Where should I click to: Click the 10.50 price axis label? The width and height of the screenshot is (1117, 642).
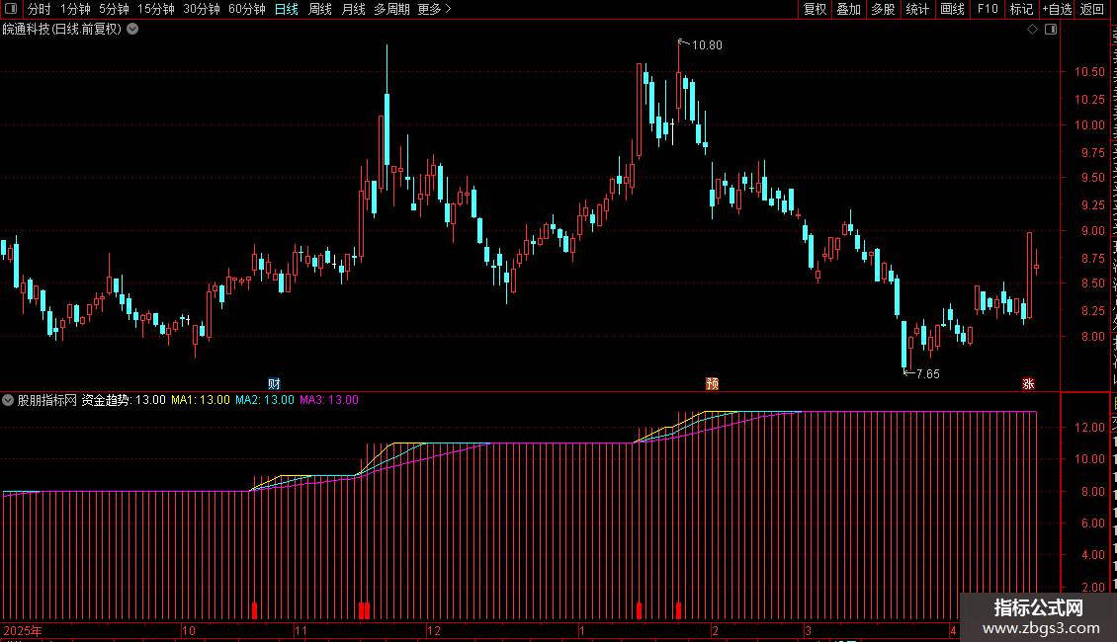(x=1089, y=72)
